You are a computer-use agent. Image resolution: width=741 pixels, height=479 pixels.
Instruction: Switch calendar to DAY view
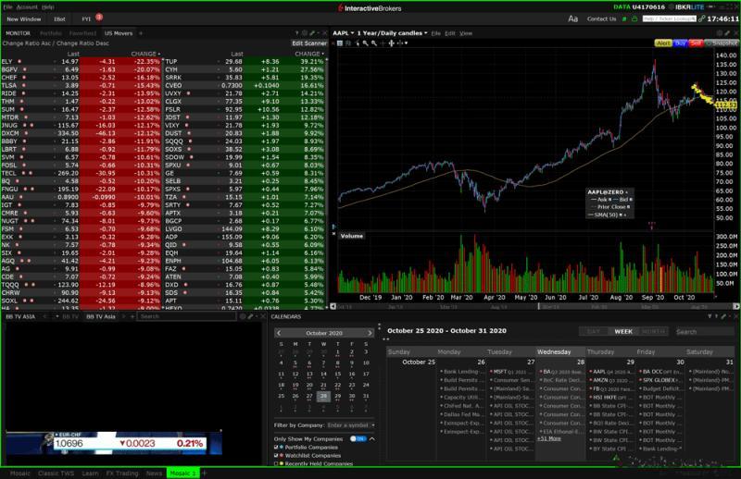tap(594, 332)
